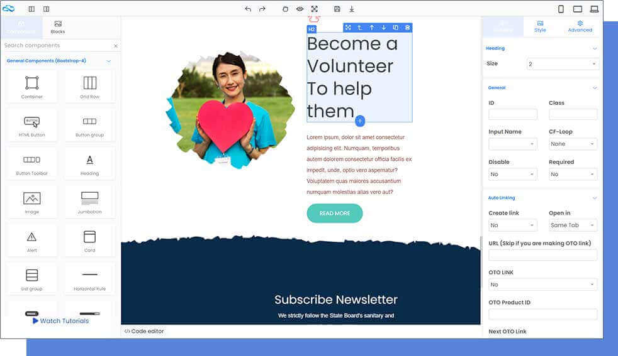Select the Horizontal Rule component
Screen dimensions: 618x356
(x=90, y=279)
